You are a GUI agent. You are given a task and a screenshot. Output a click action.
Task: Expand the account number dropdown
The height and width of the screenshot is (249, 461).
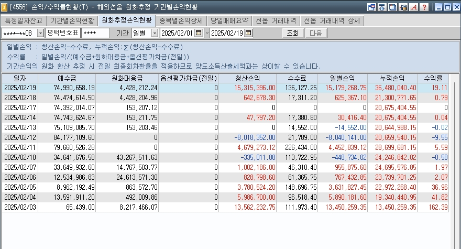(40, 33)
